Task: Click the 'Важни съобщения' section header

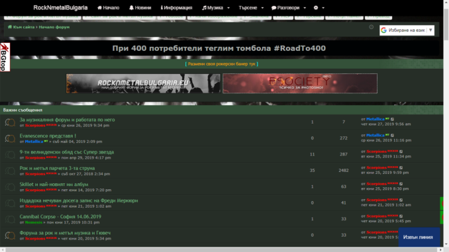Action: point(23,110)
